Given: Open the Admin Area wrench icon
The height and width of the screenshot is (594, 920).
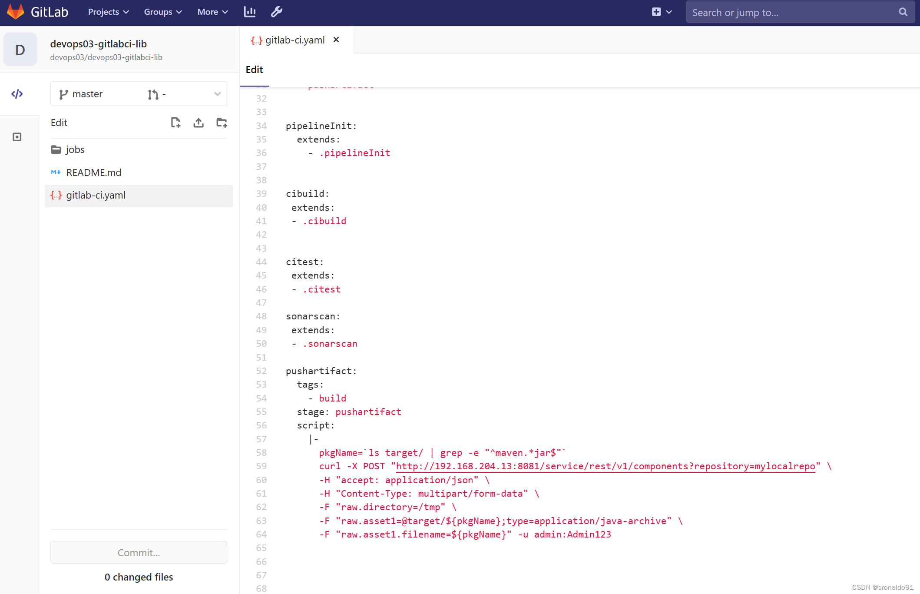Looking at the screenshot, I should click(x=276, y=12).
